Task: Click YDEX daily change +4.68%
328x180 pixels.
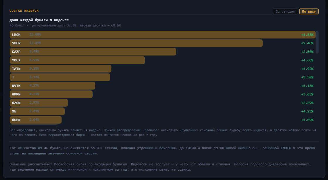Action: (307, 60)
